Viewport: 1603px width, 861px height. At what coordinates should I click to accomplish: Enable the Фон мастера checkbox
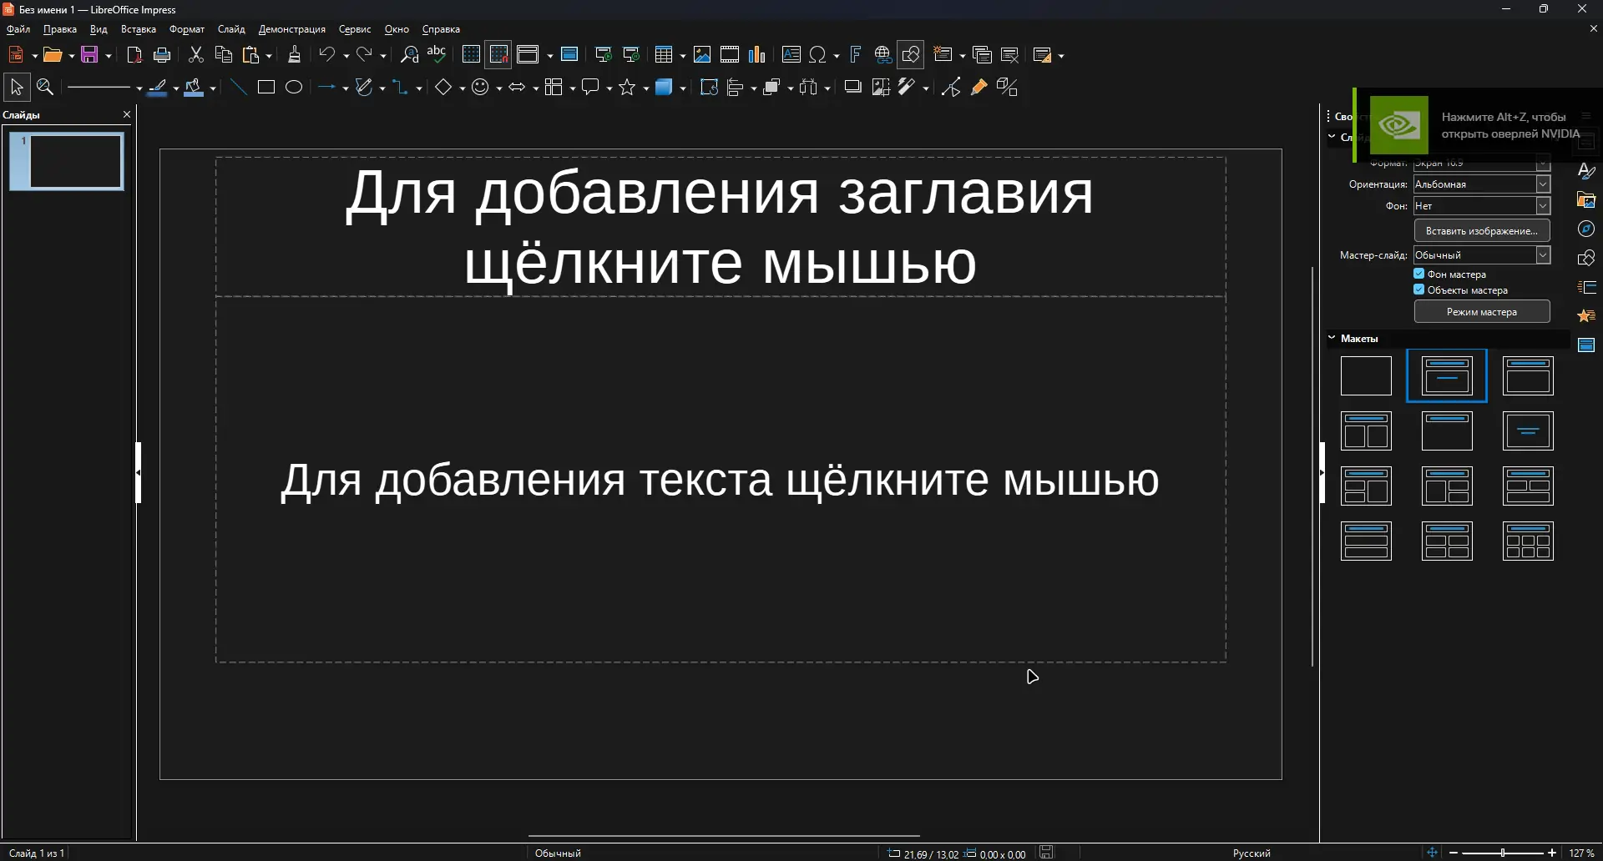(1420, 274)
